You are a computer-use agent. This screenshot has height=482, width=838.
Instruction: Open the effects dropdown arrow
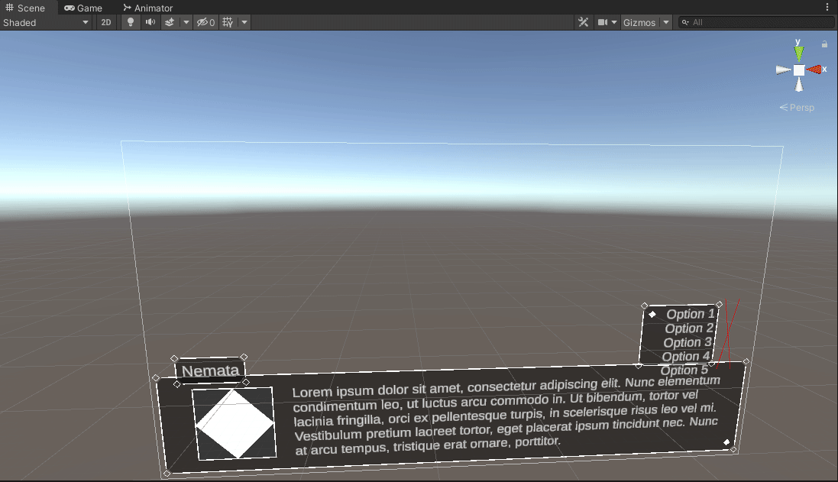click(x=186, y=22)
